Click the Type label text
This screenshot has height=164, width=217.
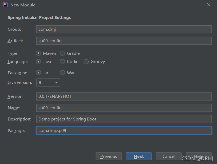(13, 53)
